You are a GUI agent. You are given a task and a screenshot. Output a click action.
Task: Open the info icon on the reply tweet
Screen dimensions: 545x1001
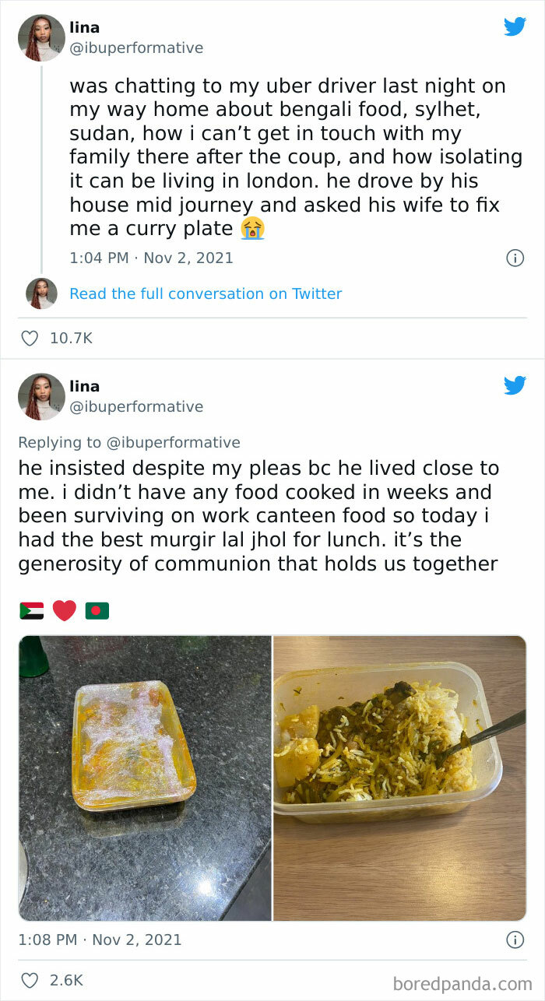pyautogui.click(x=515, y=940)
